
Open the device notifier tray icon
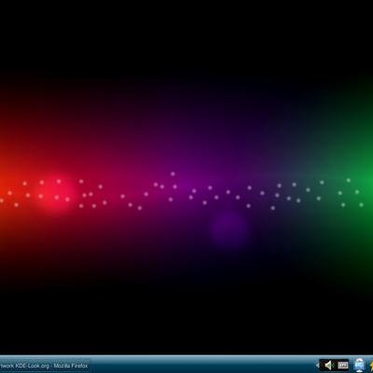[x=359, y=366]
